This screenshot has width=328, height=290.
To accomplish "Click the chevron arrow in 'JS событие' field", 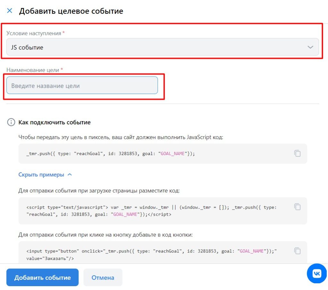I will tap(310, 47).
